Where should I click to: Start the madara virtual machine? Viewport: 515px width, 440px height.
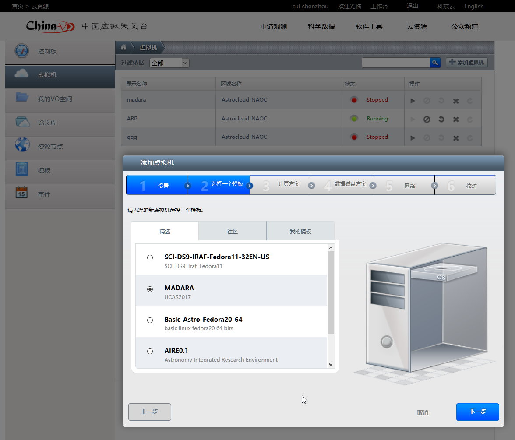(413, 101)
